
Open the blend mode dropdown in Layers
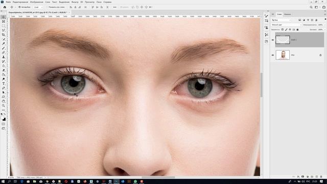286,25
